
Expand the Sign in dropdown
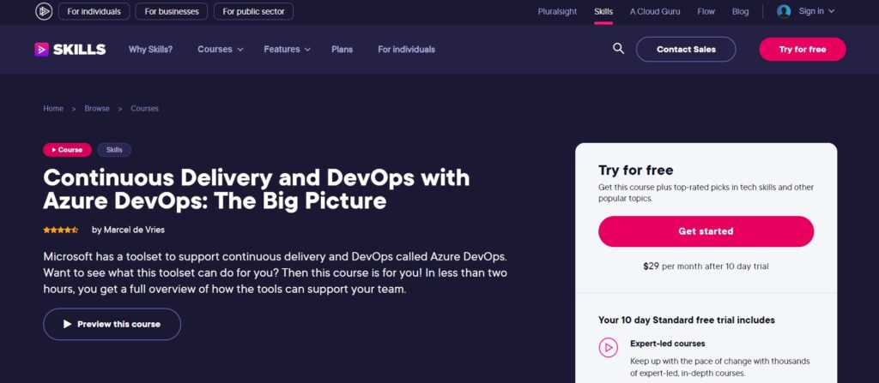[x=816, y=11]
